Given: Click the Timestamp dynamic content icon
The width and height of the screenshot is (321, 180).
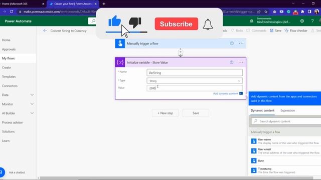Looking at the screenshot, I should click(x=254, y=170).
